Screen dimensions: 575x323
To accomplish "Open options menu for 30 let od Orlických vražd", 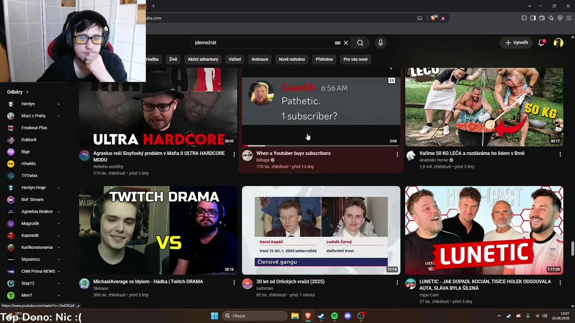I will 397,283.
